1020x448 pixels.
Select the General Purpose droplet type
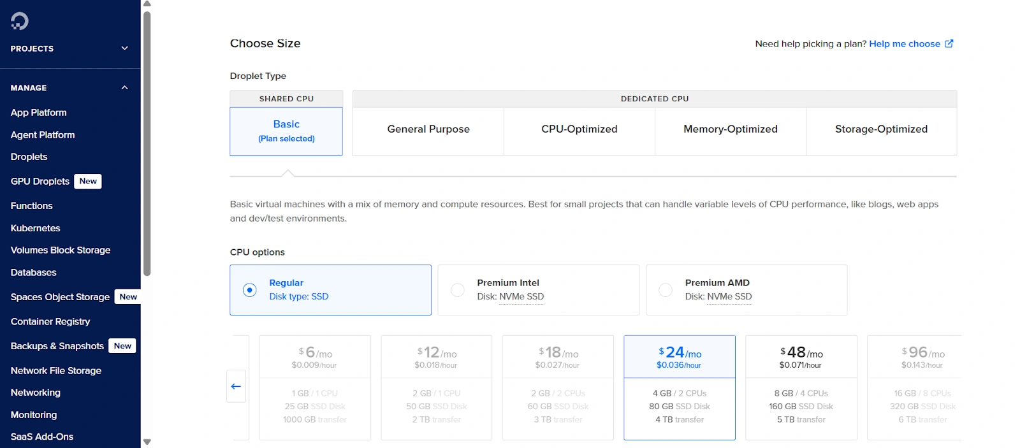[x=428, y=131]
